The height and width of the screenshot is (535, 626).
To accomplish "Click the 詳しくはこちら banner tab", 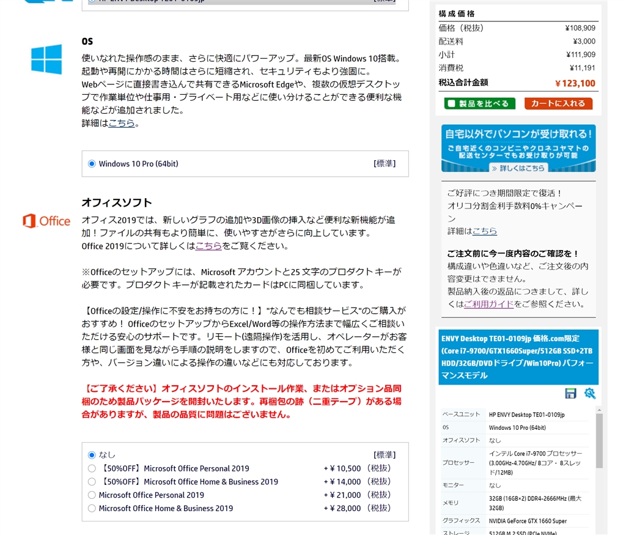I will point(518,168).
